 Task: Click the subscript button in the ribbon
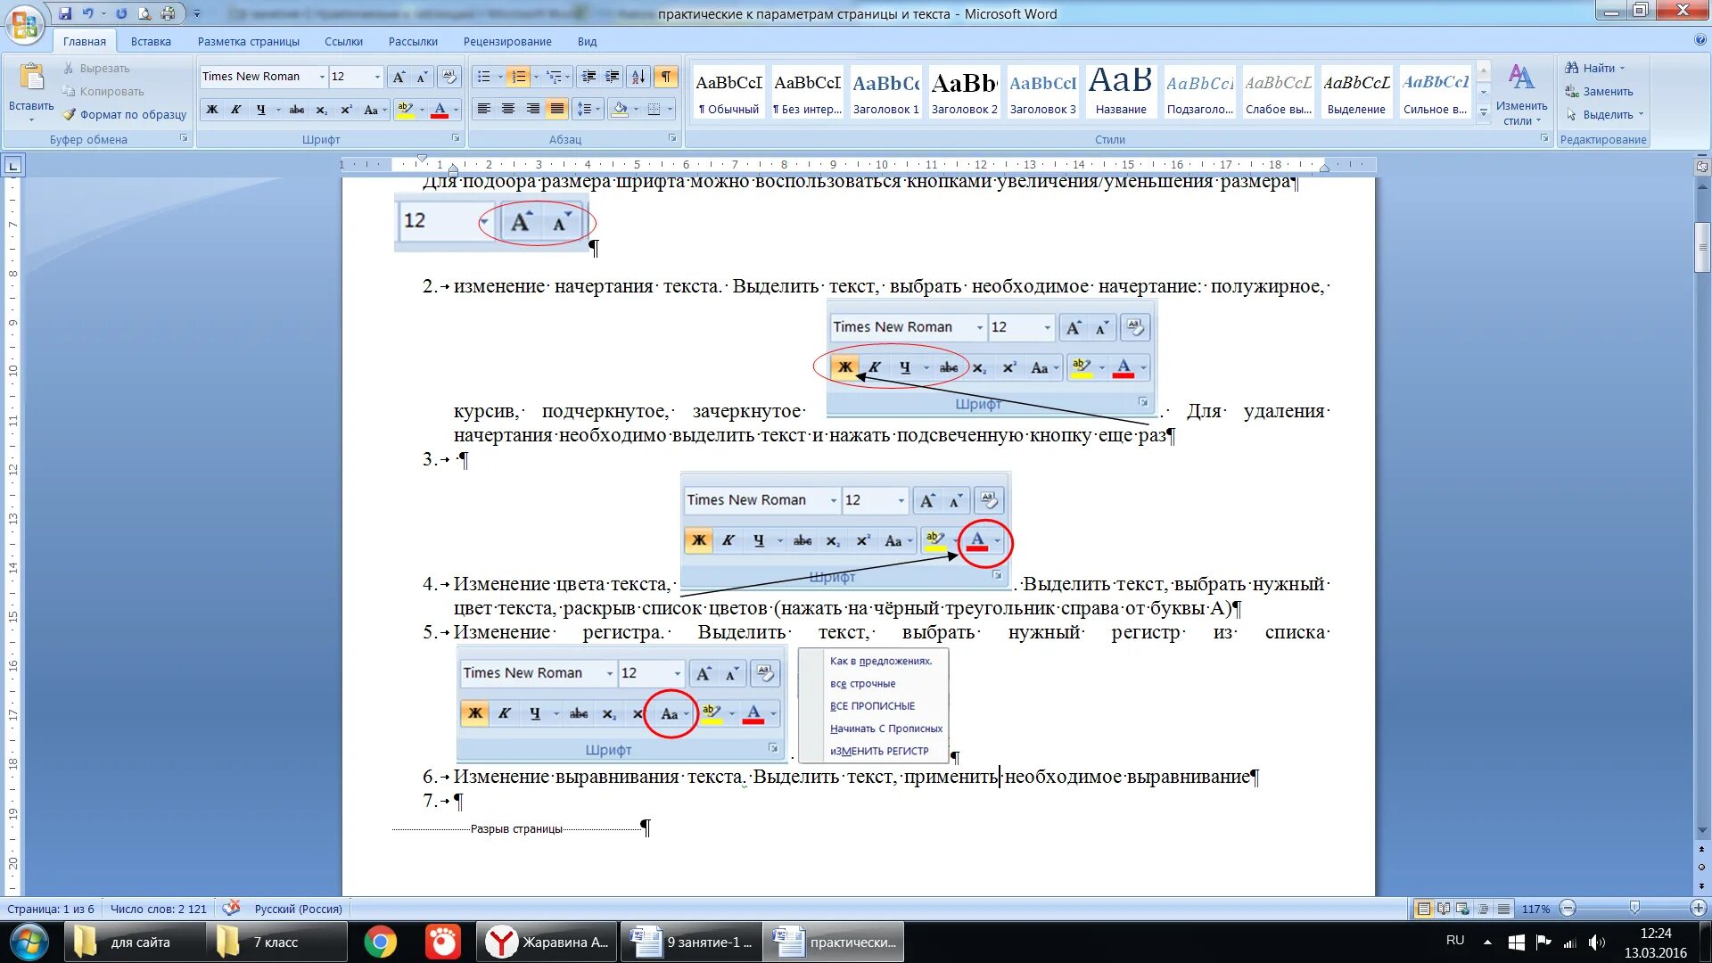coord(322,110)
